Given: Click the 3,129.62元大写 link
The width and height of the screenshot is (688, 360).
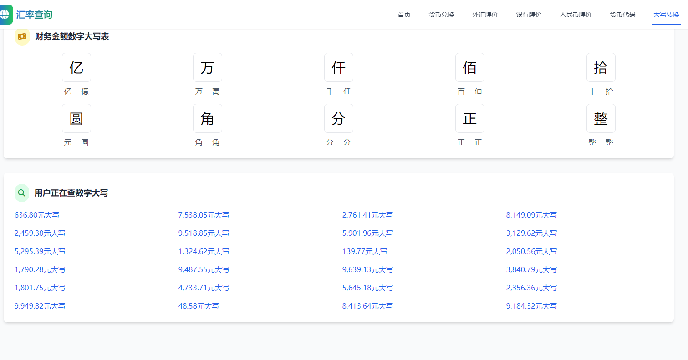Looking at the screenshot, I should point(532,233).
